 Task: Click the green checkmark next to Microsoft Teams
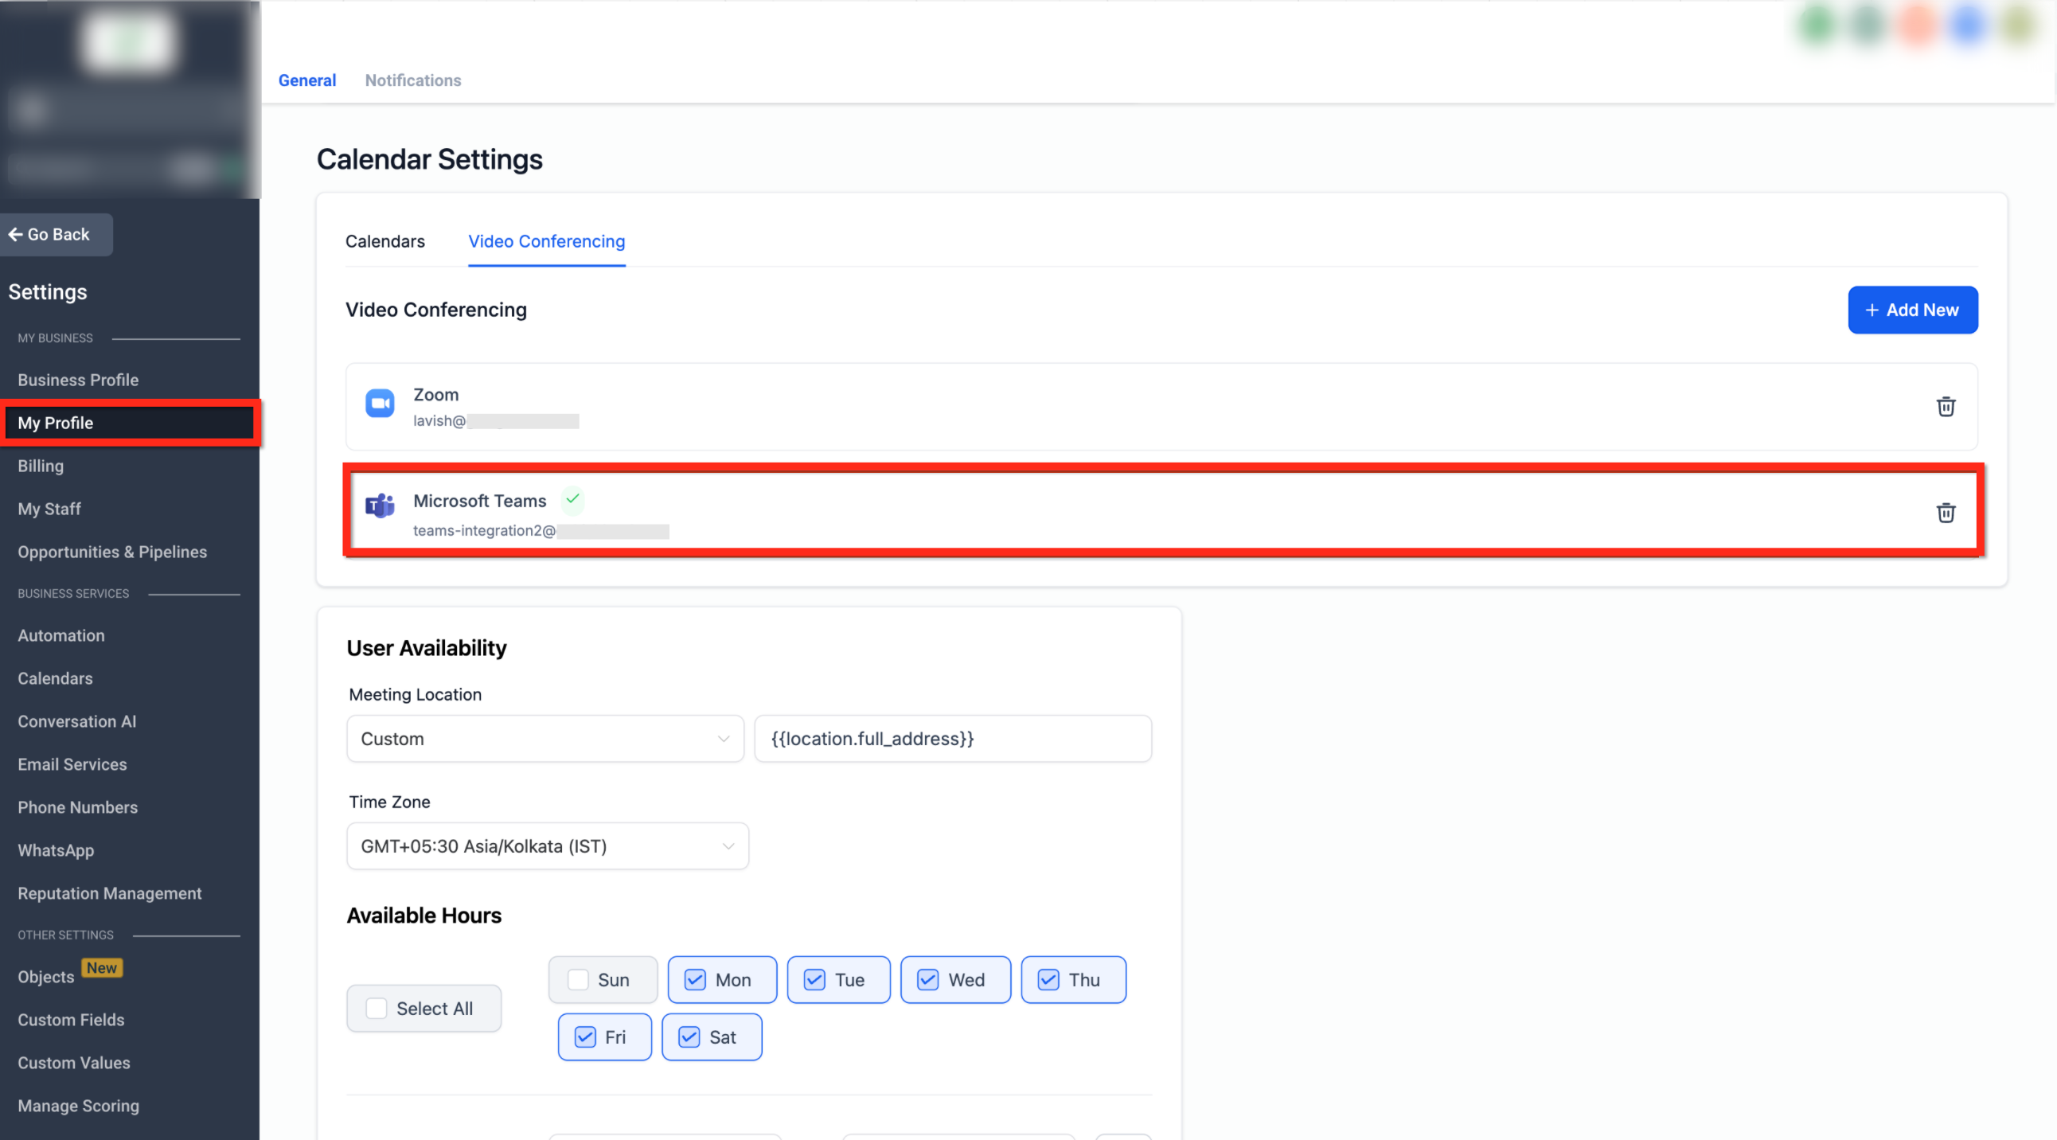pyautogui.click(x=572, y=499)
